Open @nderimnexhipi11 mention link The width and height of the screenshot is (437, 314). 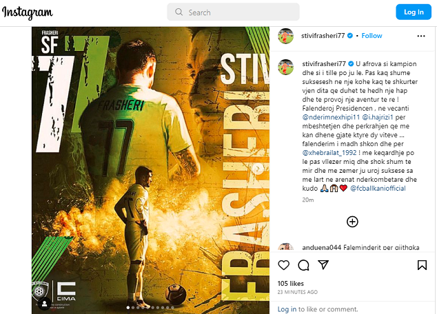[x=331, y=117]
